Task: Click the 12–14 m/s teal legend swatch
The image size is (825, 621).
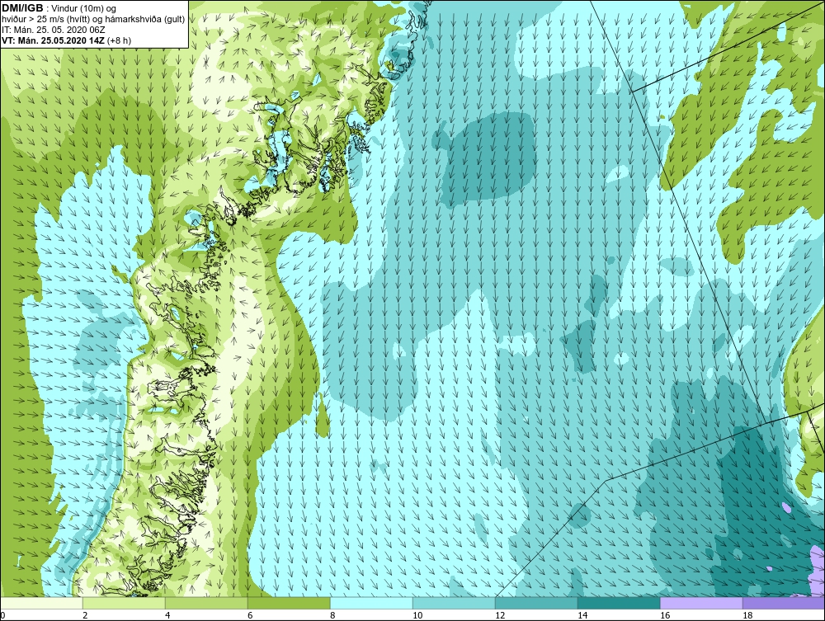Action: coord(537,603)
